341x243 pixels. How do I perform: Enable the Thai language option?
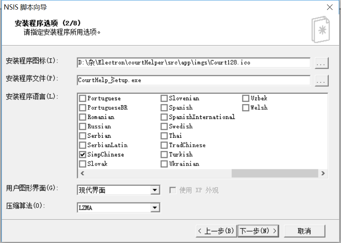coord(164,136)
